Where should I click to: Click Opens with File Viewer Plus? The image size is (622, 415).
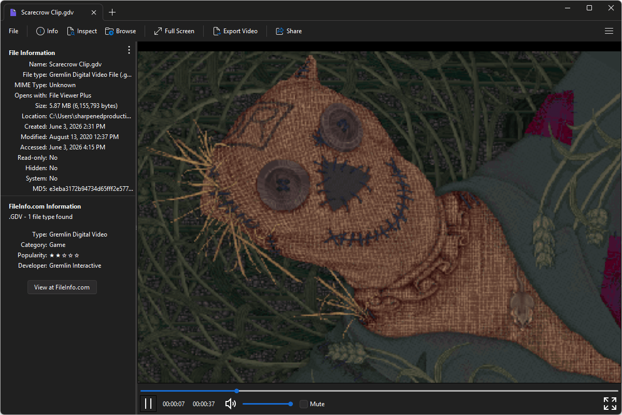click(x=70, y=95)
